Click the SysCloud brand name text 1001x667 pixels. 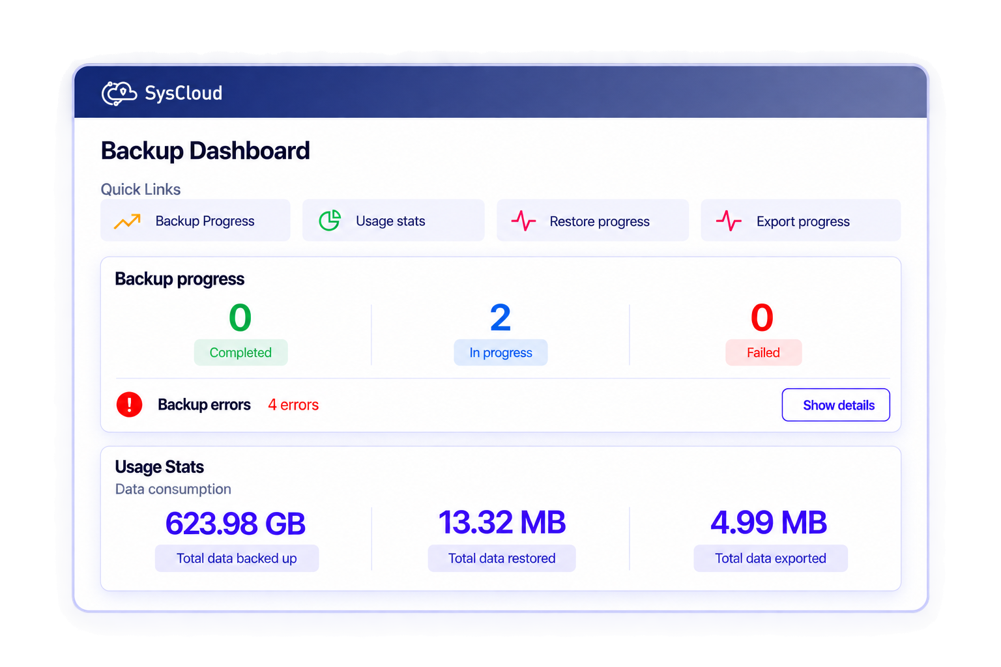(184, 93)
